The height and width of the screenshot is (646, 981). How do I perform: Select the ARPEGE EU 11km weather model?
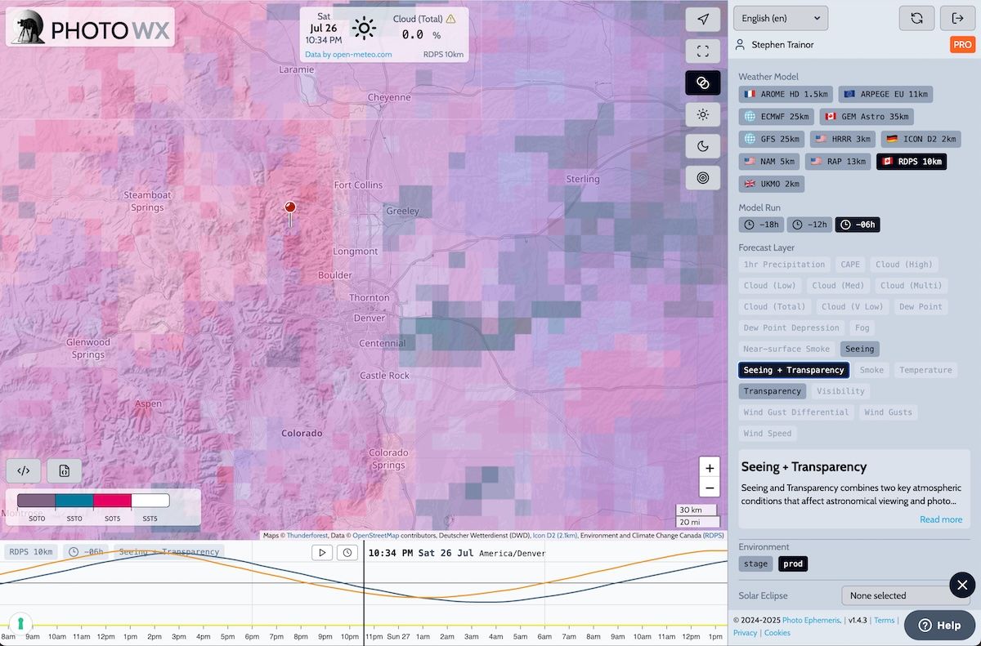(885, 94)
